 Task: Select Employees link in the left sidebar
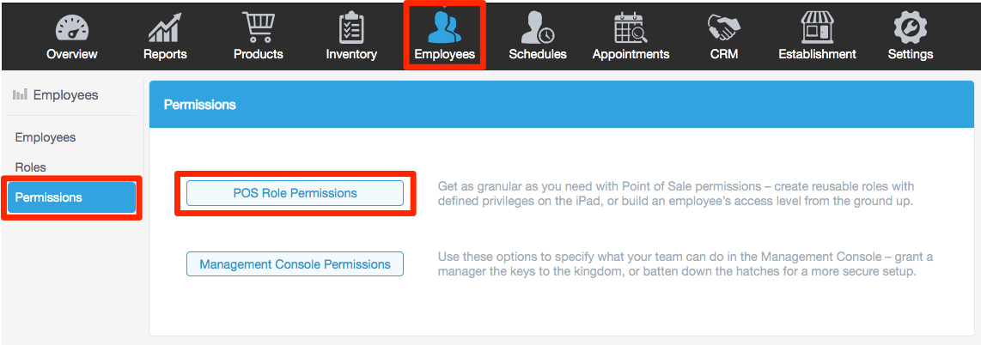[x=46, y=137]
